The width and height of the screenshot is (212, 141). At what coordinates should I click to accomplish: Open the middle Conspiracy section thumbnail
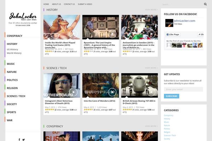[101, 136]
